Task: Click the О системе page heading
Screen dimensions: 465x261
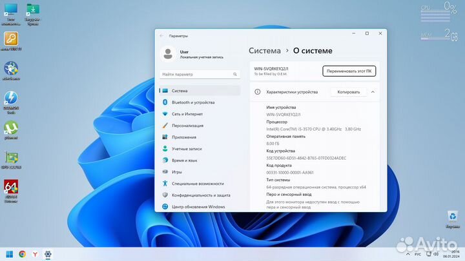Action: [x=313, y=51]
